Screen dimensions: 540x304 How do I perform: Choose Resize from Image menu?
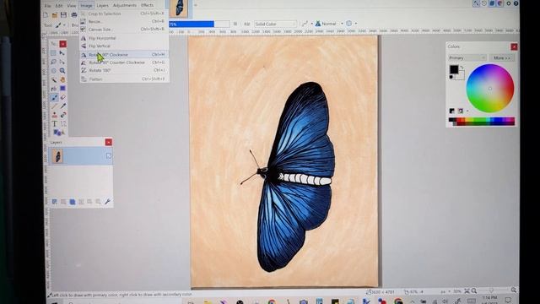(x=124, y=22)
